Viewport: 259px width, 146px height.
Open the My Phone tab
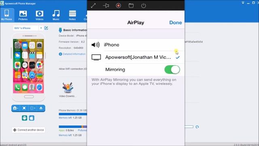pyautogui.click(x=6, y=15)
